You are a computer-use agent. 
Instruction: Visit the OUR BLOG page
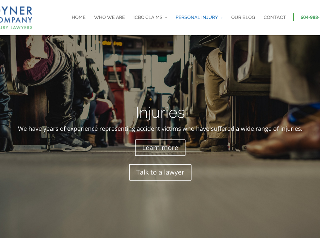(243, 17)
